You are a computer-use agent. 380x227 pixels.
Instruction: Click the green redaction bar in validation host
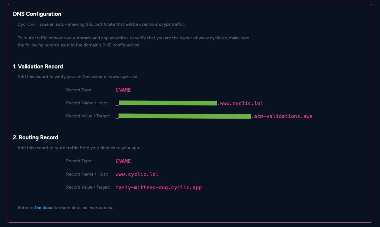click(x=168, y=103)
